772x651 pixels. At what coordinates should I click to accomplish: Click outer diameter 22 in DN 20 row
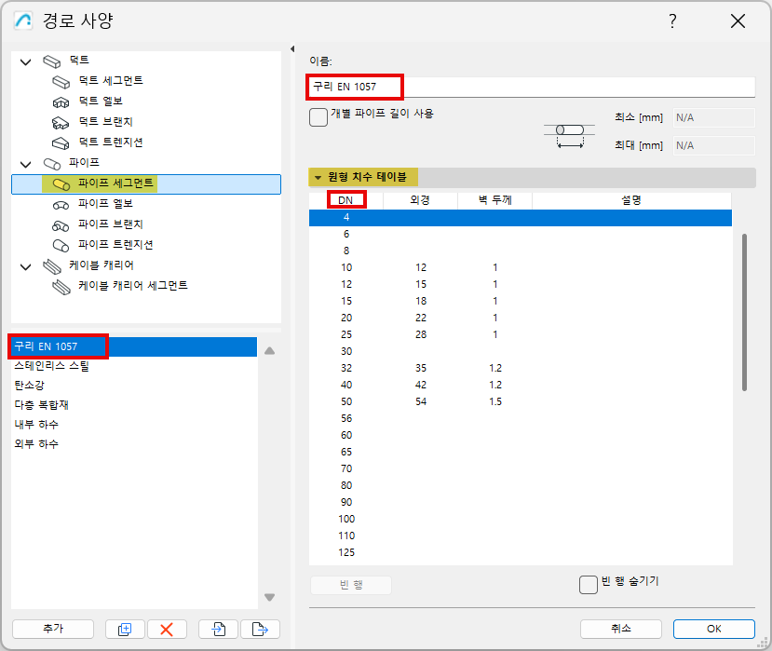click(x=421, y=319)
